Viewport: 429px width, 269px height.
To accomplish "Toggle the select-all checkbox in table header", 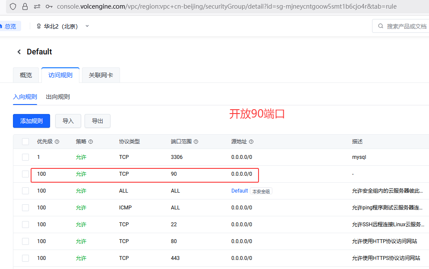I will click(x=25, y=142).
